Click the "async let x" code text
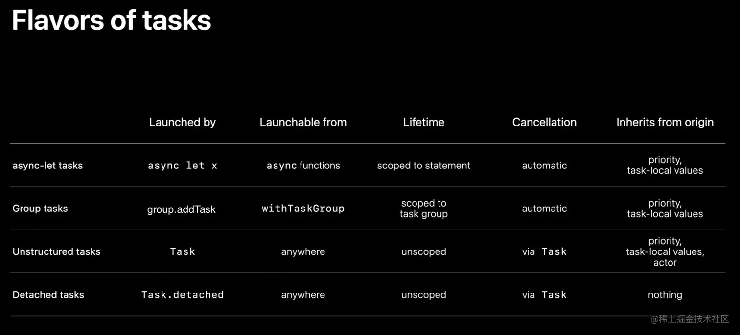 182,166
